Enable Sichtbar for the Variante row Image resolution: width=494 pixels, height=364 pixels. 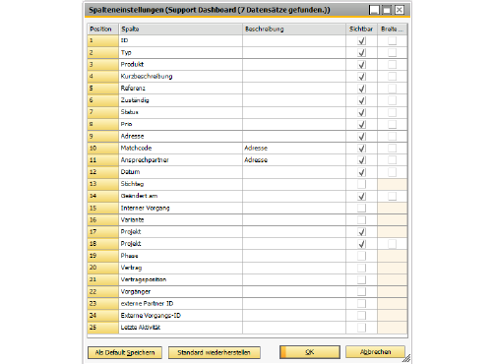click(361, 220)
